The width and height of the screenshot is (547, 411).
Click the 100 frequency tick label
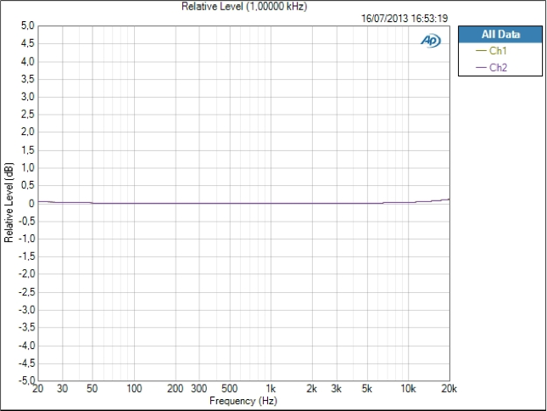(134, 388)
